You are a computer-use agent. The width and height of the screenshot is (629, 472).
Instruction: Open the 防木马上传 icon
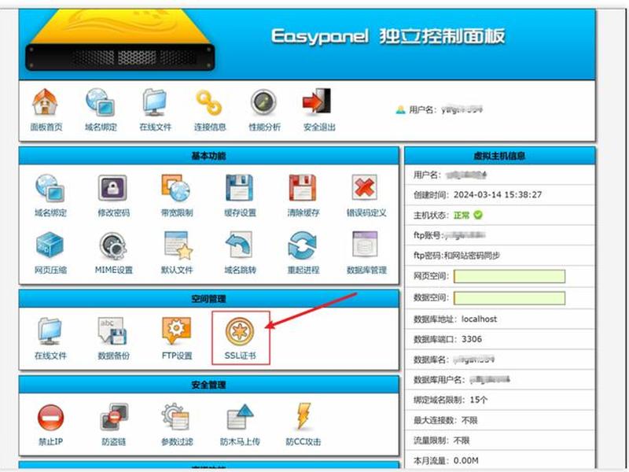(241, 417)
